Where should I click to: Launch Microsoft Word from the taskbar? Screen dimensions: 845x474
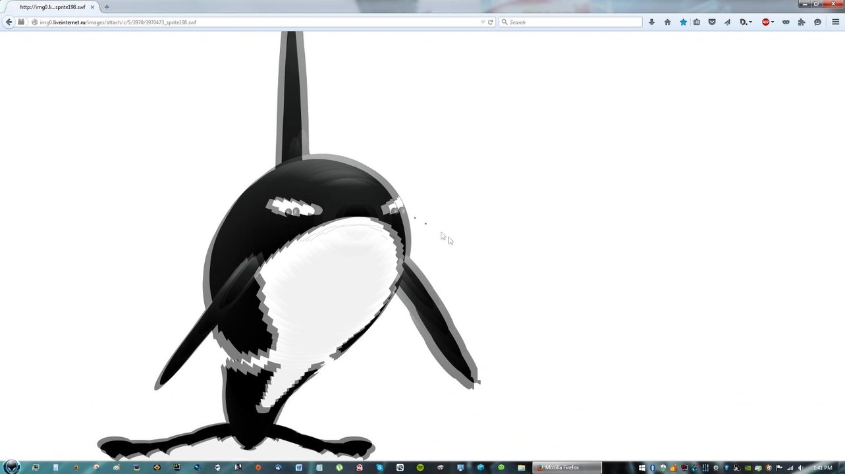click(x=299, y=467)
